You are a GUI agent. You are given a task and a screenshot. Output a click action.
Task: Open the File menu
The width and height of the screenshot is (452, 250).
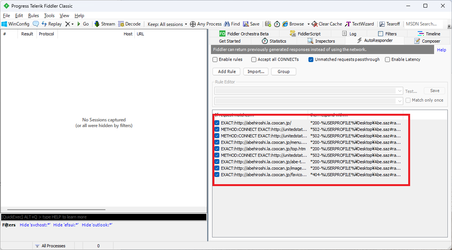coord(6,16)
